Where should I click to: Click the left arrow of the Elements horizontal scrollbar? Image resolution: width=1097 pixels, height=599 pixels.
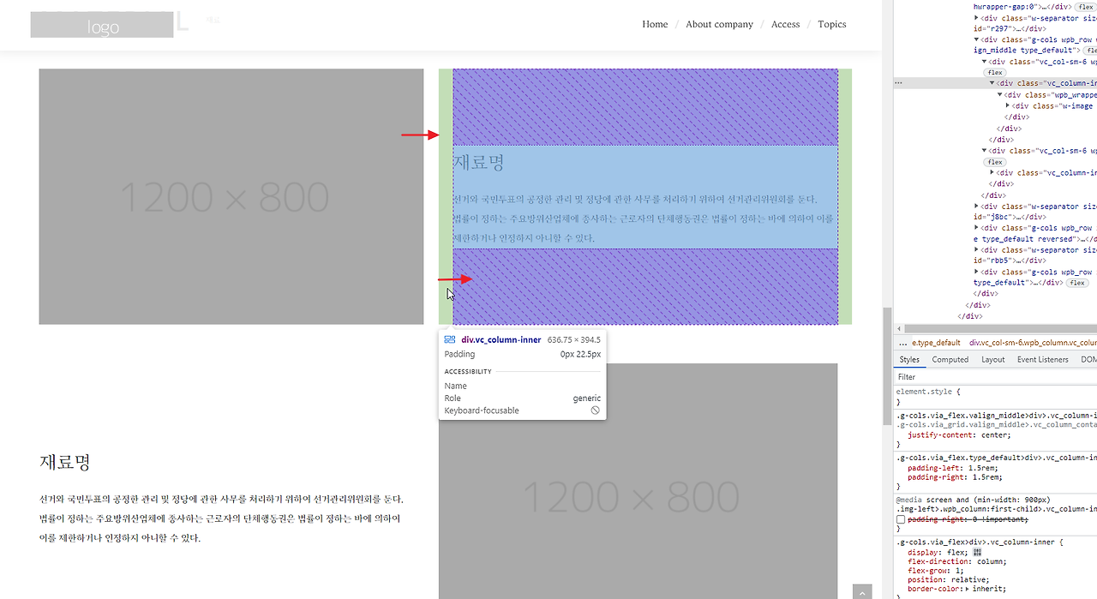coord(898,328)
